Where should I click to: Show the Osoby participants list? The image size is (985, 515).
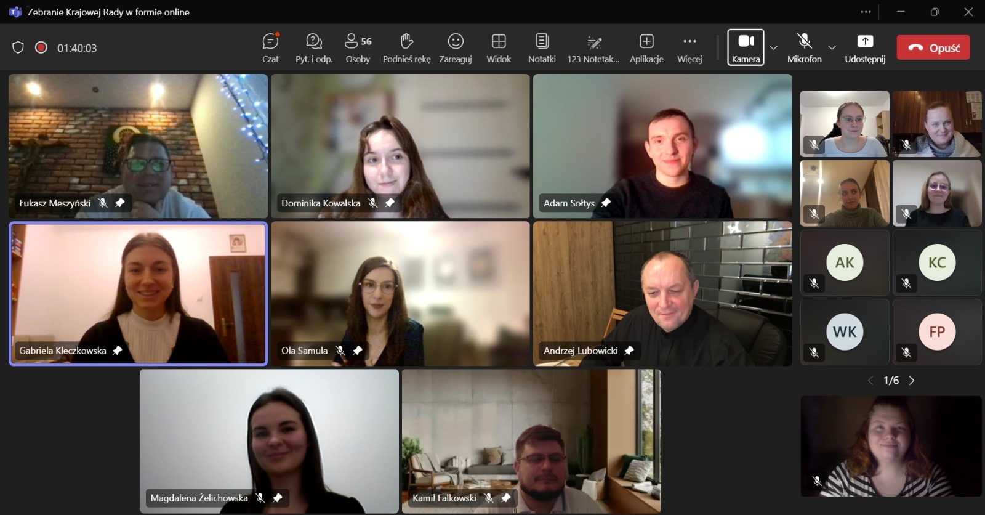click(358, 48)
